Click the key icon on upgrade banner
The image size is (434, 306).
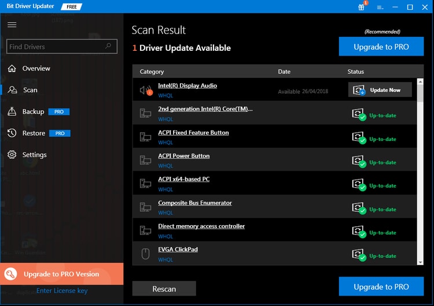10,274
